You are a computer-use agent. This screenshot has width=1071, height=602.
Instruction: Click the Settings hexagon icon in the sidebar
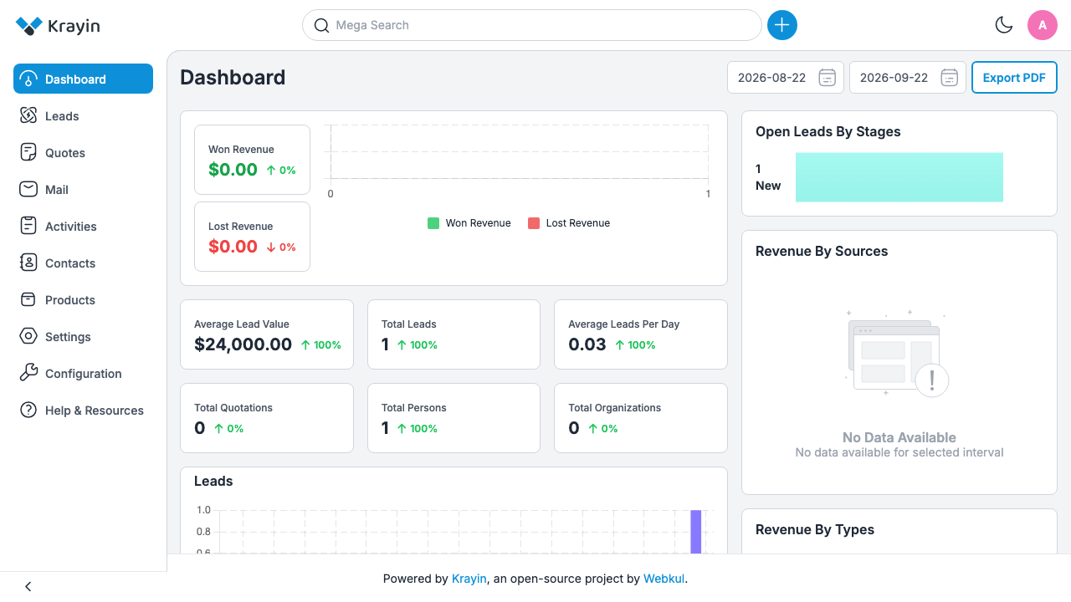pos(28,336)
